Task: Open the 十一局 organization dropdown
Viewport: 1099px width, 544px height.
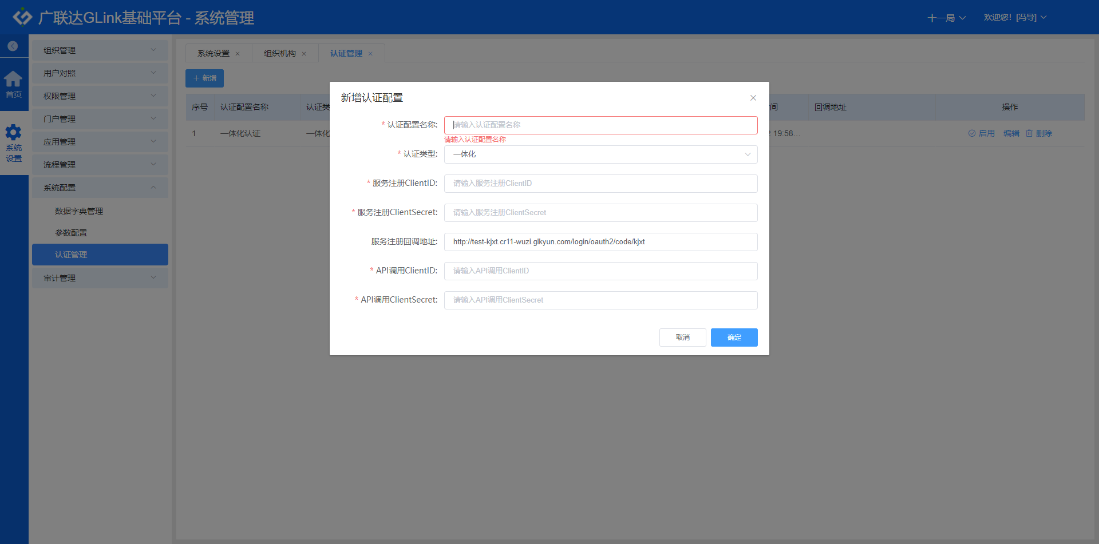Action: pos(946,17)
